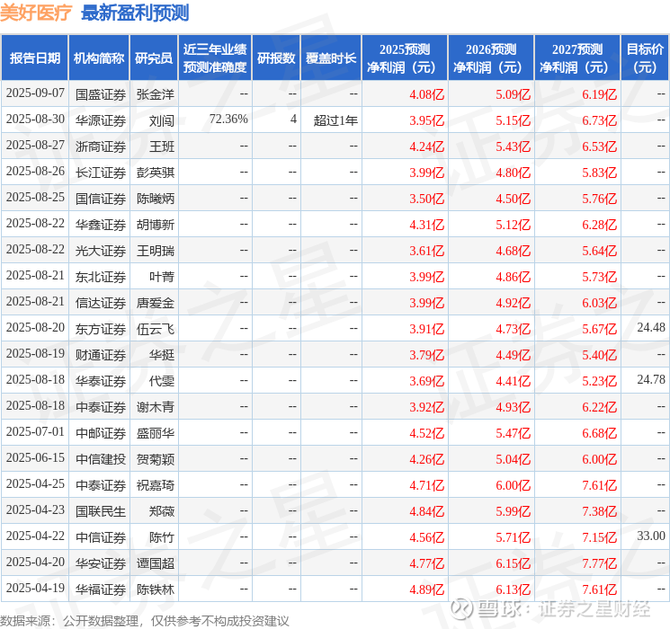Click 中信建投 institution cell
This screenshot has height=629, width=670.
pos(101,459)
